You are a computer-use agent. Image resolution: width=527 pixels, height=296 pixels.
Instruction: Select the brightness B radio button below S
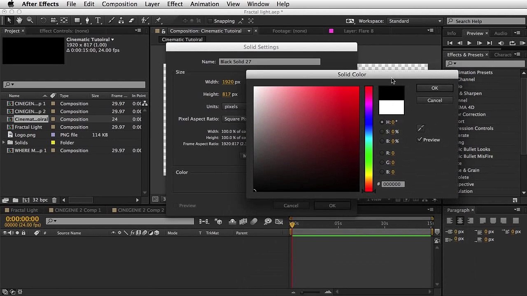(382, 141)
